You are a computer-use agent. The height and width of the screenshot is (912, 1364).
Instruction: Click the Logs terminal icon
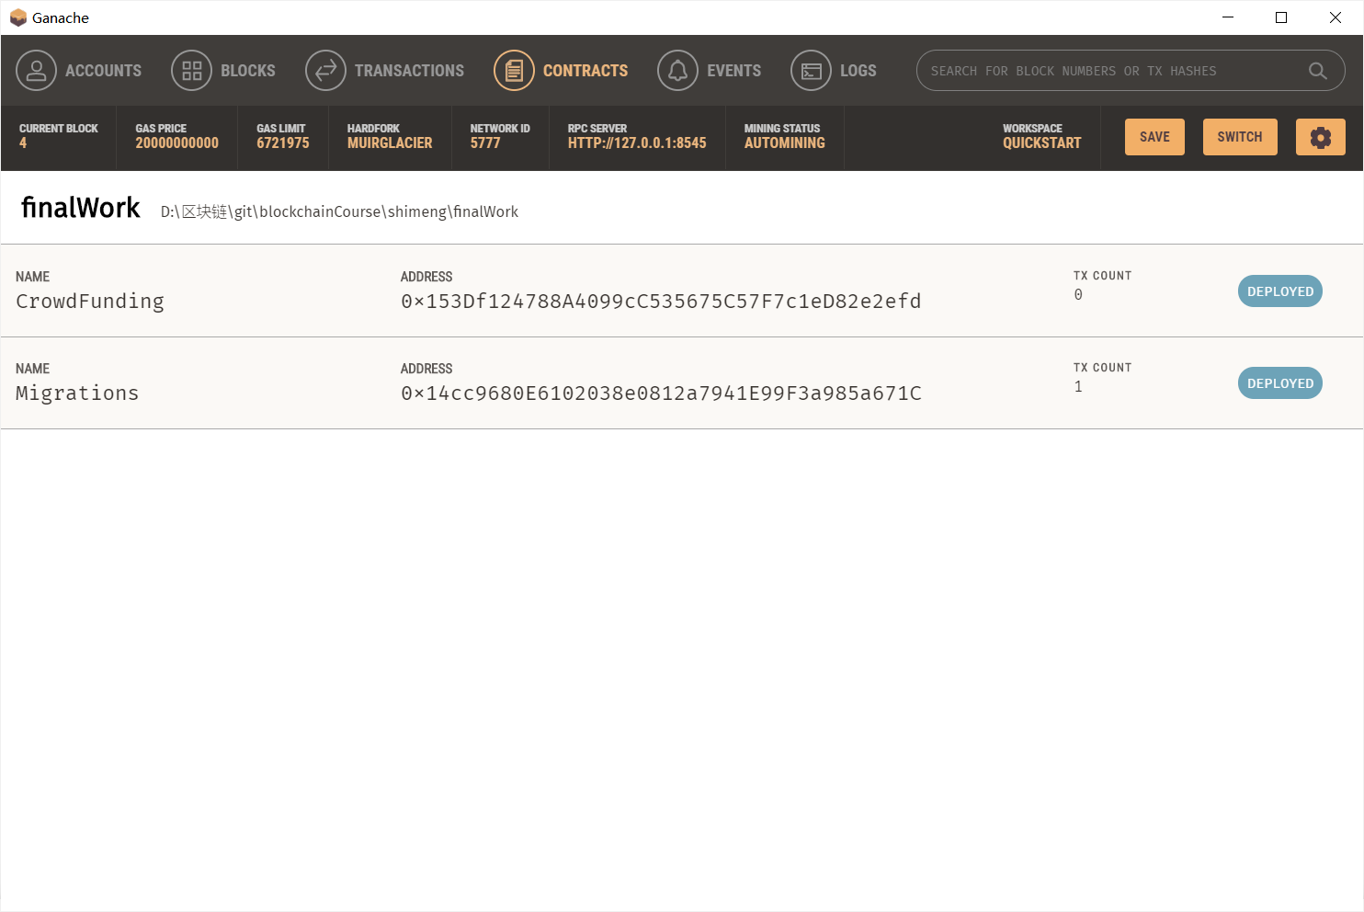[811, 71]
